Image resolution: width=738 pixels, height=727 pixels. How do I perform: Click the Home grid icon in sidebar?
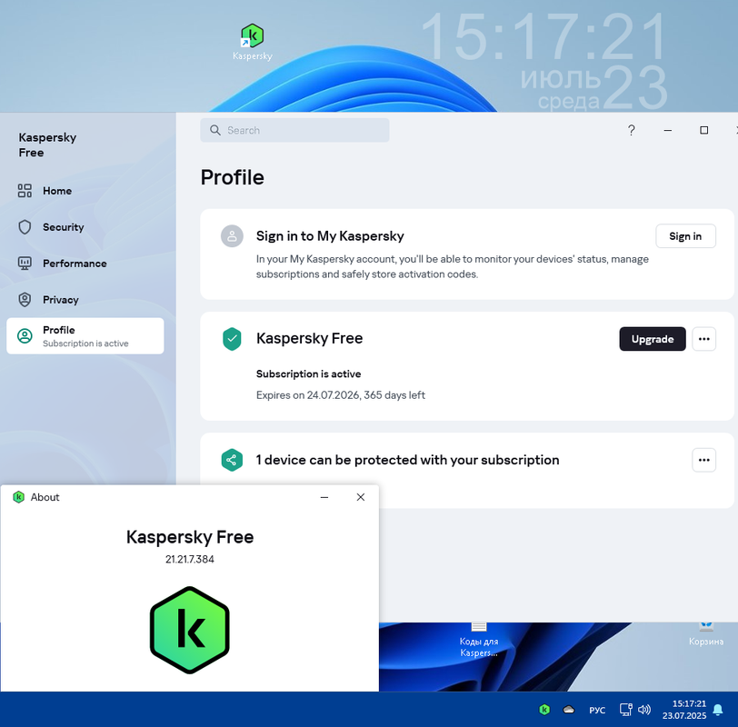click(25, 191)
